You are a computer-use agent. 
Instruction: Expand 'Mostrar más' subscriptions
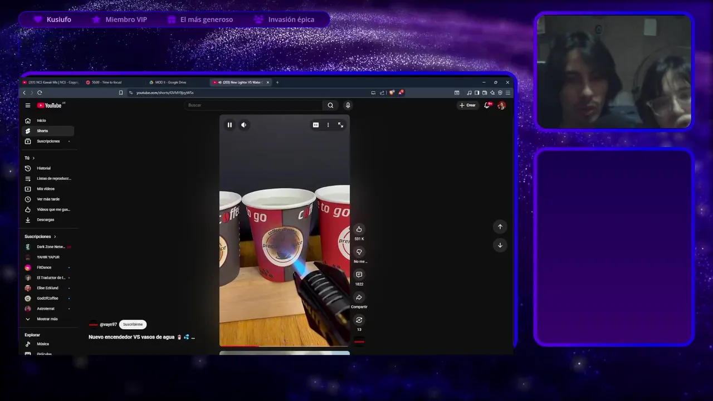47,319
